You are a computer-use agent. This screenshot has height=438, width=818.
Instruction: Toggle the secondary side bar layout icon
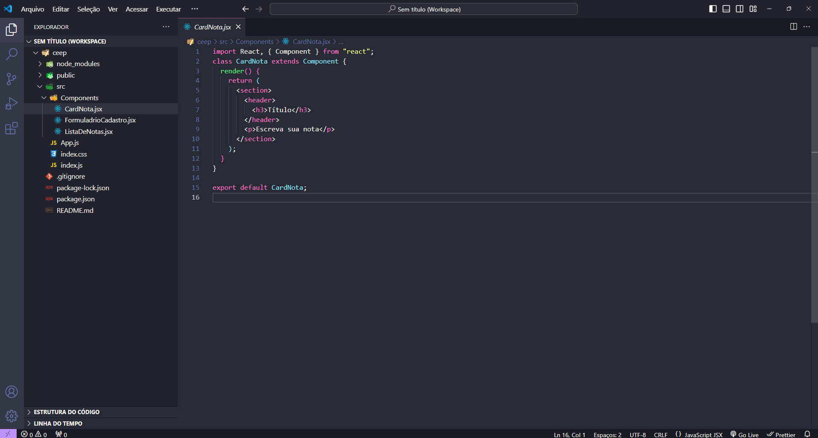739,9
